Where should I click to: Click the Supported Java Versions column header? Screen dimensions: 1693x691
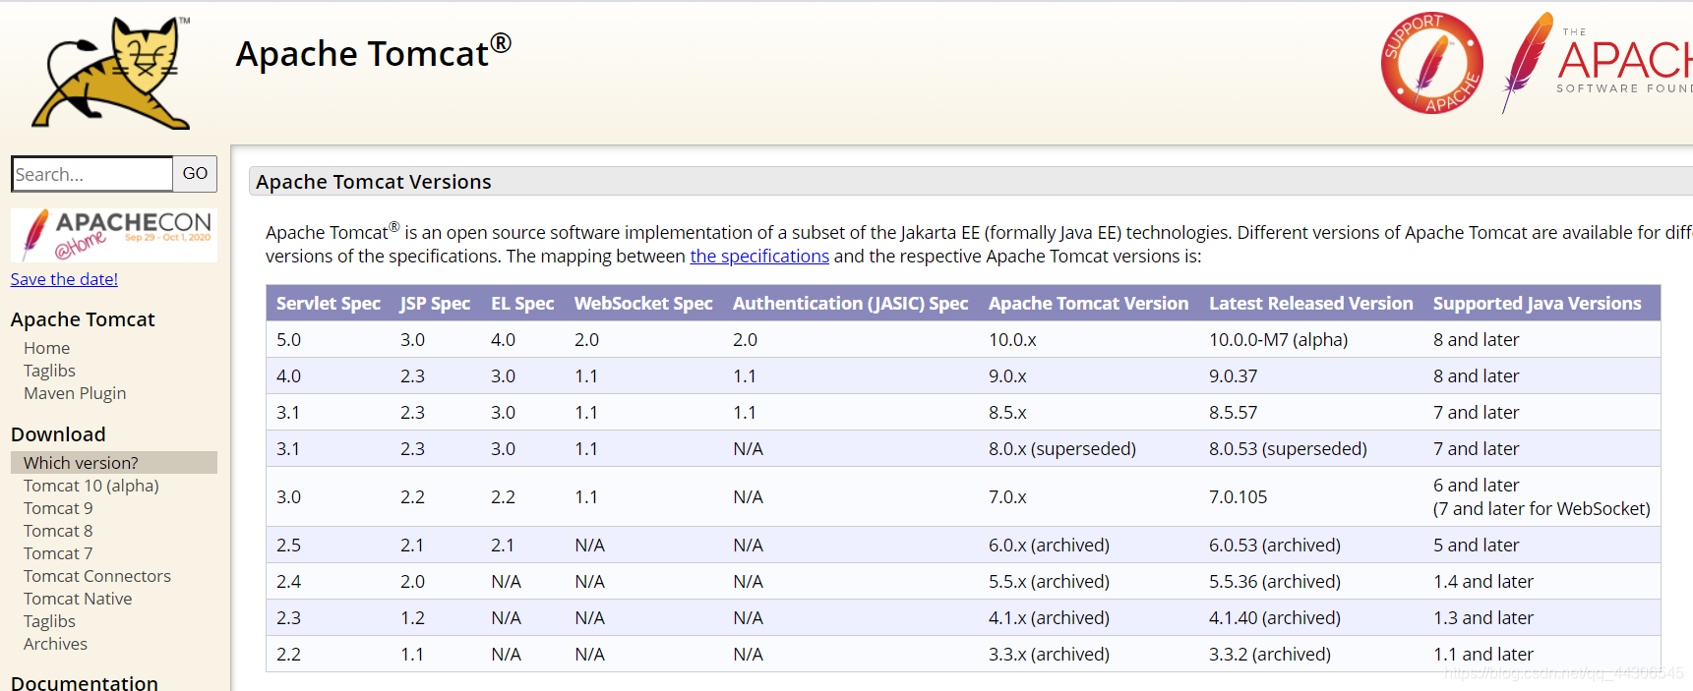click(x=1537, y=304)
